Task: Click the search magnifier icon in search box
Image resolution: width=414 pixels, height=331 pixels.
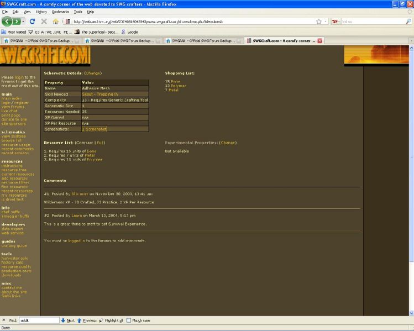Action: click(408, 22)
